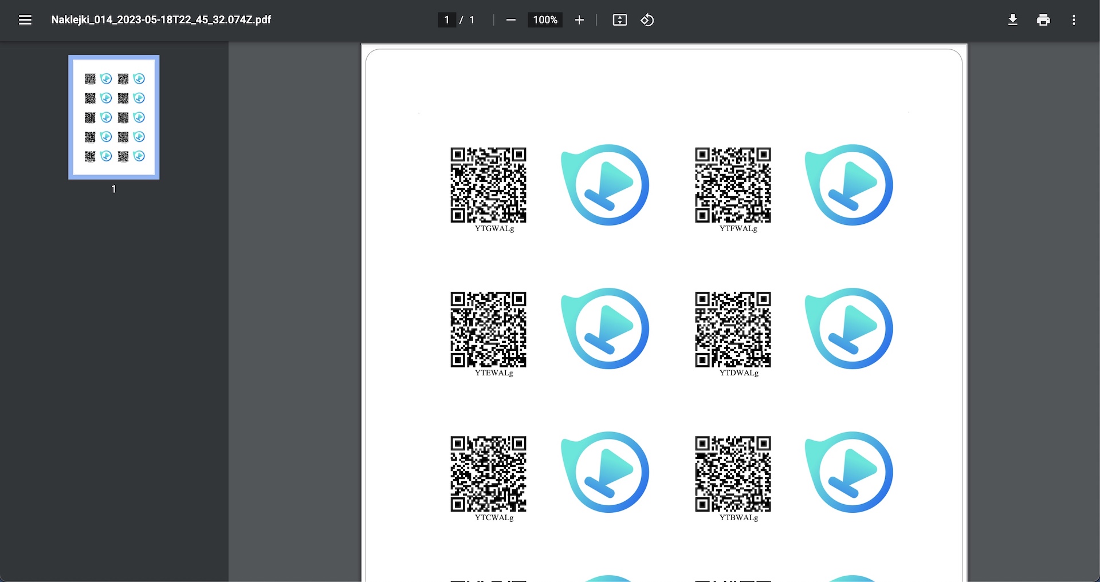The image size is (1100, 582).
Task: Click the zoom out minus icon
Action: 511,20
